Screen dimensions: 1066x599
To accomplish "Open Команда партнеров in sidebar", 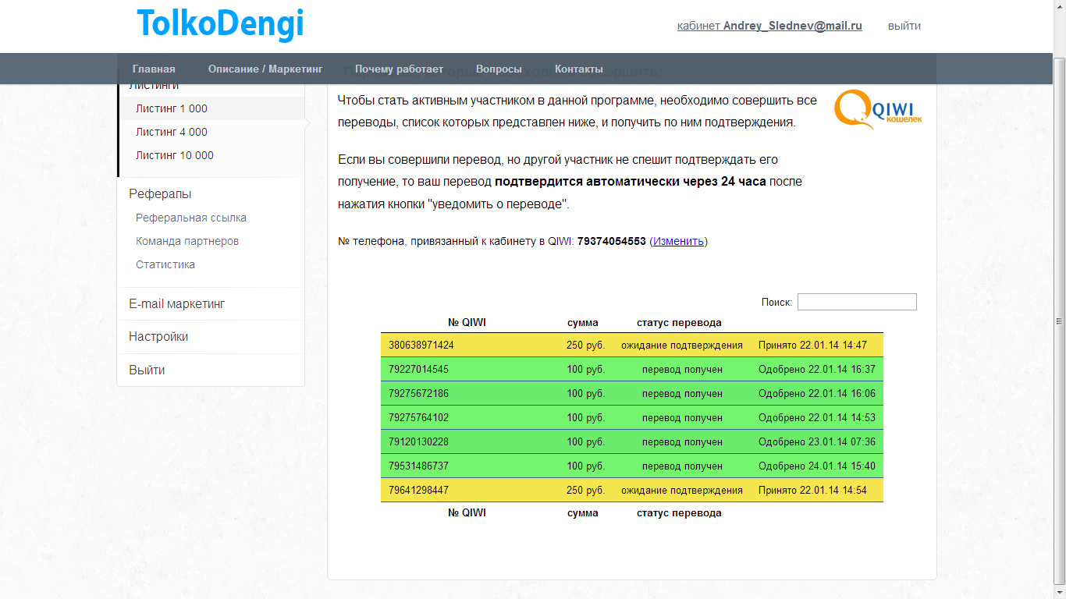I will tap(187, 241).
